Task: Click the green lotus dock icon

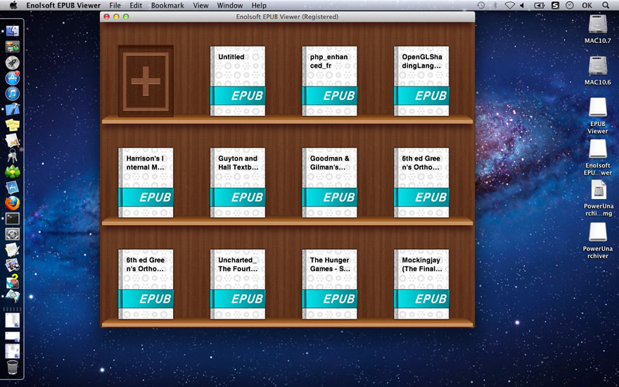Action: (x=12, y=172)
